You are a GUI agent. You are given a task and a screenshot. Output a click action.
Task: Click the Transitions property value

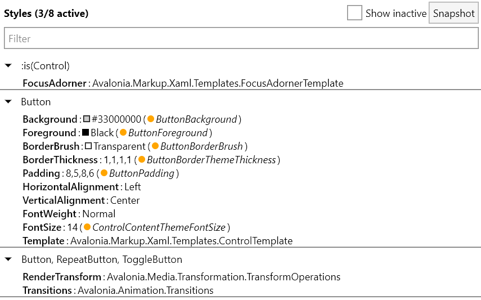146,290
